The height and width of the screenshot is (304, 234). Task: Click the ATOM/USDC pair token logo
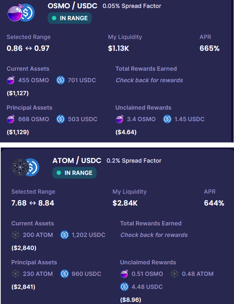pos(25,167)
